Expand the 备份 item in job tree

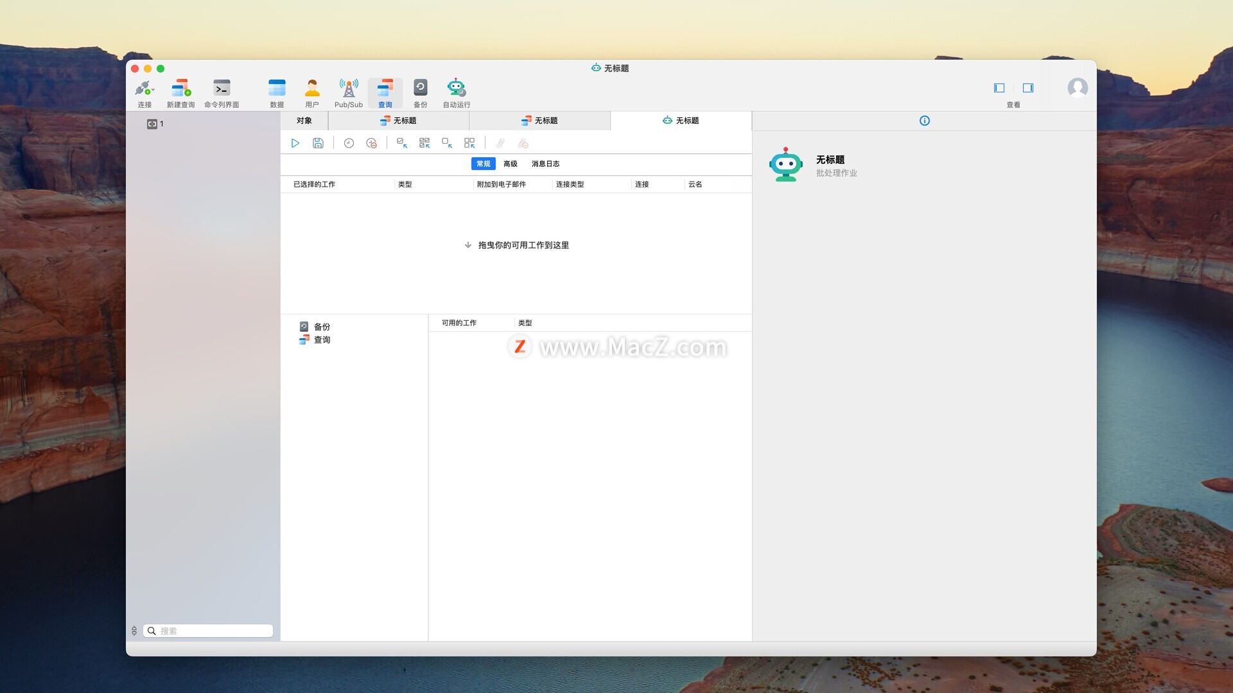click(321, 327)
